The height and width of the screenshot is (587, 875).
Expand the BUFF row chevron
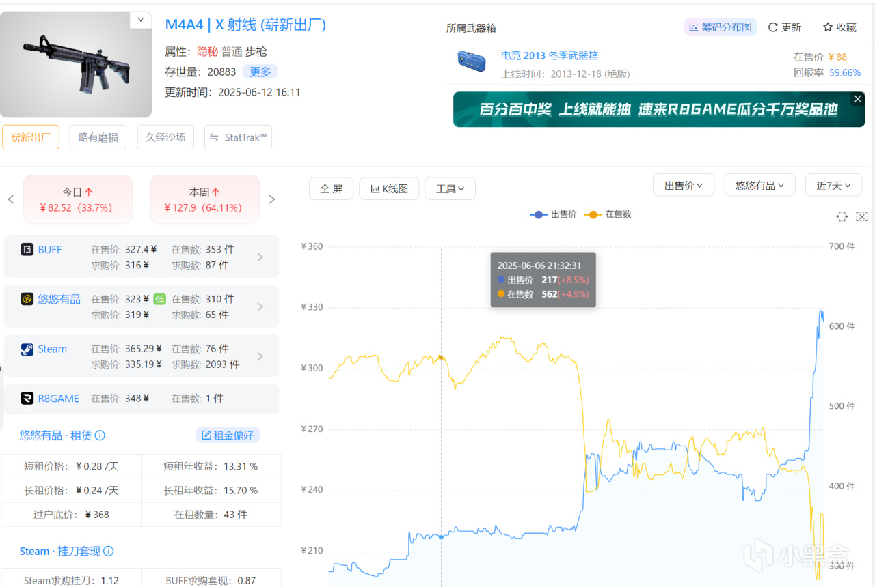point(260,257)
